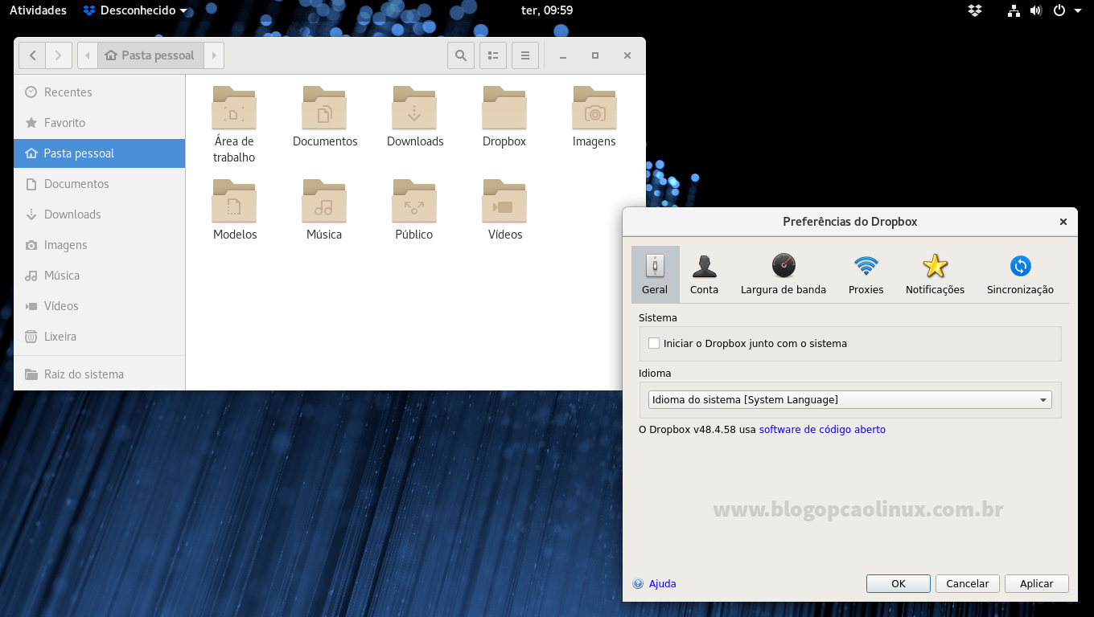Image resolution: width=1094 pixels, height=617 pixels.
Task: Open the file manager hamburger menu
Action: 525,55
